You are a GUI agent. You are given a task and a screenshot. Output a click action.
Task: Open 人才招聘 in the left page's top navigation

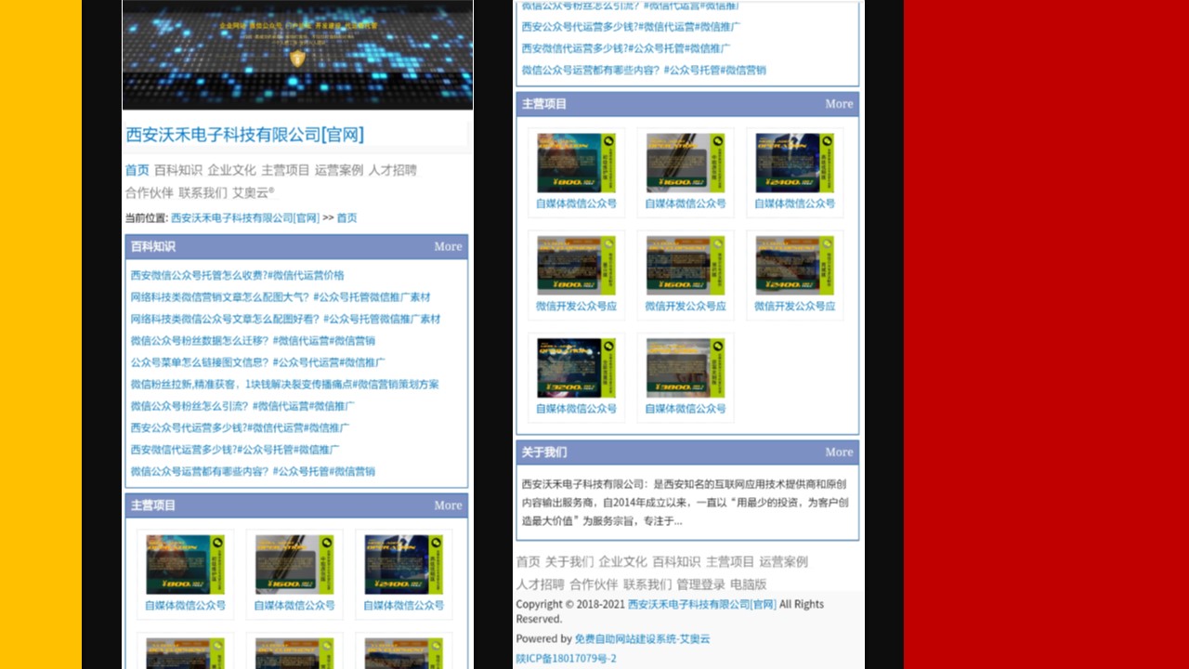(x=393, y=170)
